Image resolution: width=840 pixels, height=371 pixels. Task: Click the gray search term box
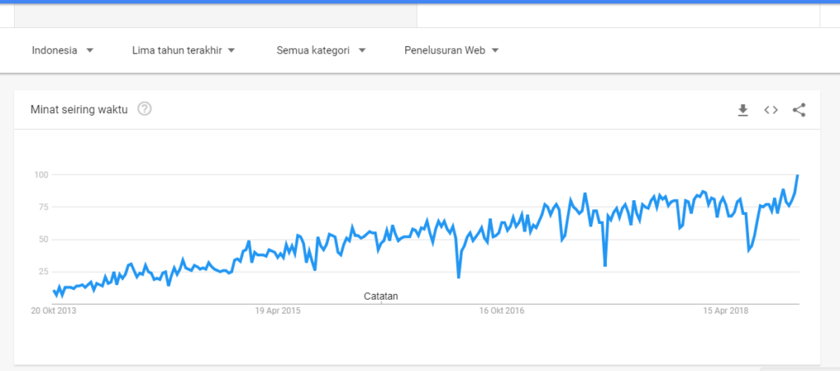coord(216,16)
